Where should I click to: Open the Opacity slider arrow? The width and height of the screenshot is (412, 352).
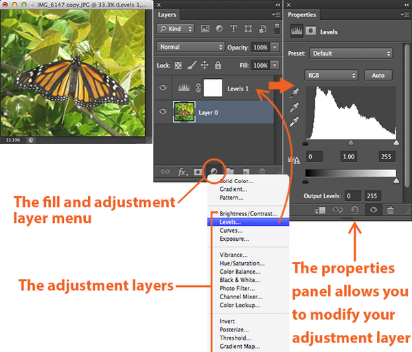[275, 47]
